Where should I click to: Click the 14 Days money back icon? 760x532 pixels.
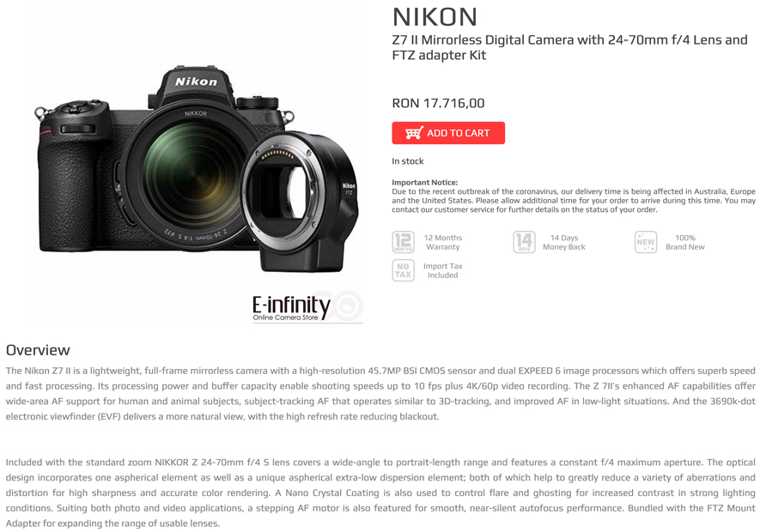pyautogui.click(x=524, y=242)
